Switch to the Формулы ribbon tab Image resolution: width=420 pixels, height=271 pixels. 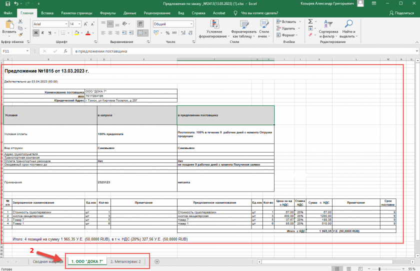[x=107, y=13]
